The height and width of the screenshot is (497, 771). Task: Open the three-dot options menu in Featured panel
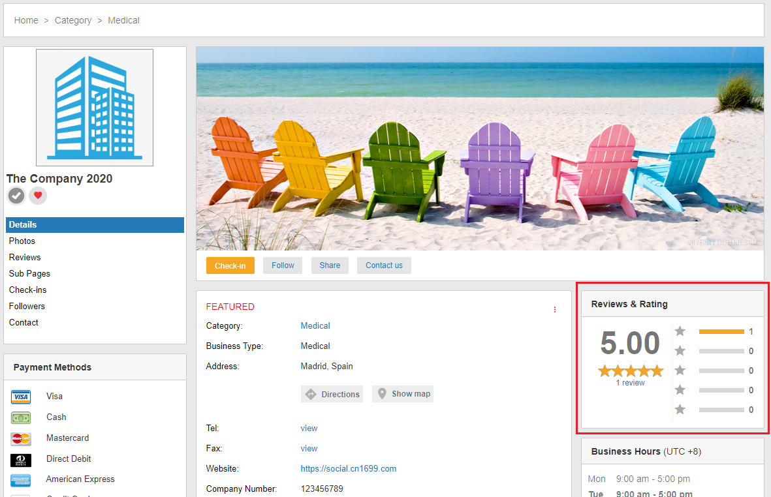(555, 309)
